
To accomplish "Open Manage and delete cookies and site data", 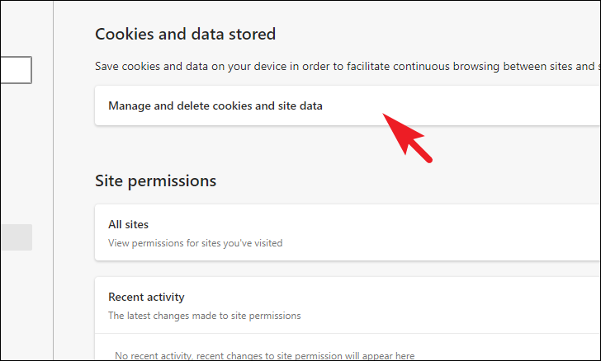I will pos(348,105).
